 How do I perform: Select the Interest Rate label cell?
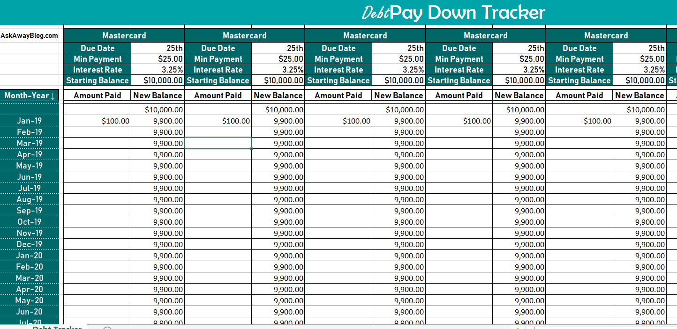97,69
